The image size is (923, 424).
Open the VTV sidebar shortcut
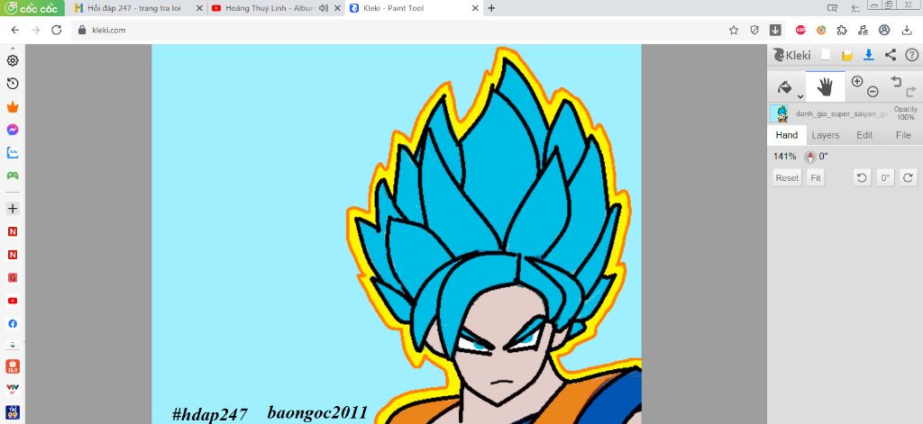pyautogui.click(x=13, y=389)
